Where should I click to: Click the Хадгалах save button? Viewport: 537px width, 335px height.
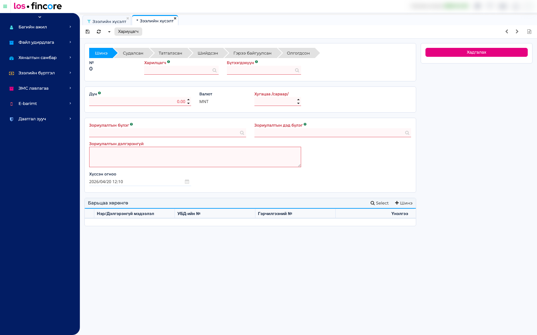476,52
